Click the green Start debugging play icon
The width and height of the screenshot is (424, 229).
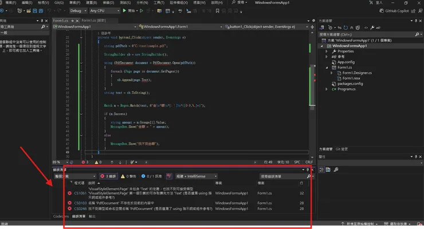pos(125,10)
